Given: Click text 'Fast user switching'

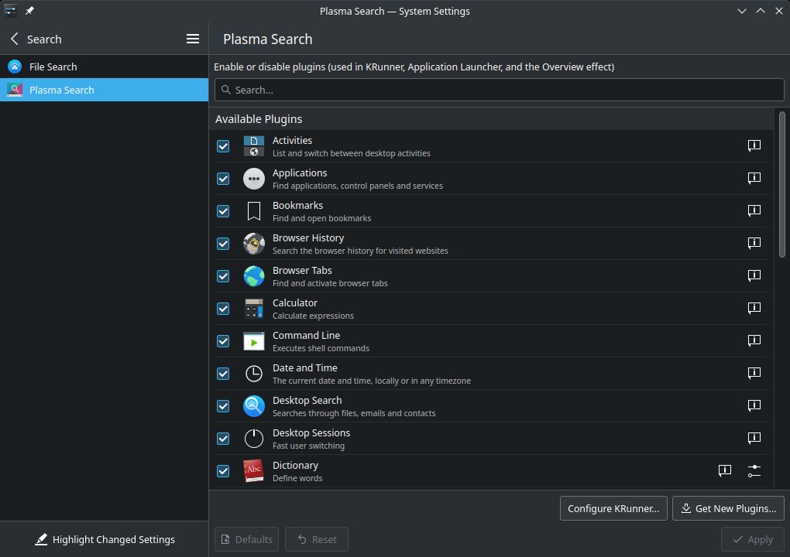Looking at the screenshot, I should 308,446.
